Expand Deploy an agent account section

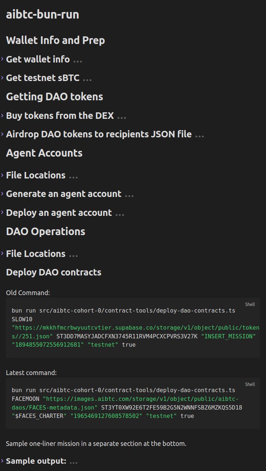point(2,213)
